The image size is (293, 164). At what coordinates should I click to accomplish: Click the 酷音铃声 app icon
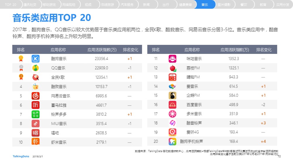(172, 123)
